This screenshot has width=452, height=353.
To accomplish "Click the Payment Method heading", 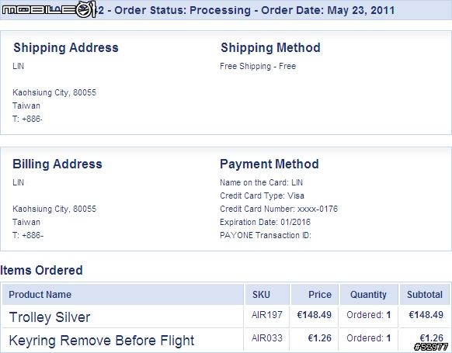I will coord(269,164).
